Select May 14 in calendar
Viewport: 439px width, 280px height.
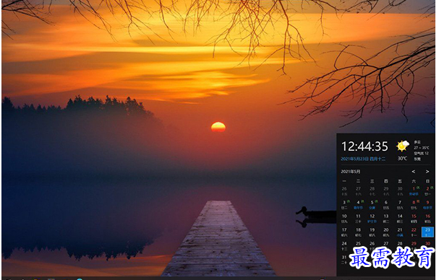click(x=400, y=218)
